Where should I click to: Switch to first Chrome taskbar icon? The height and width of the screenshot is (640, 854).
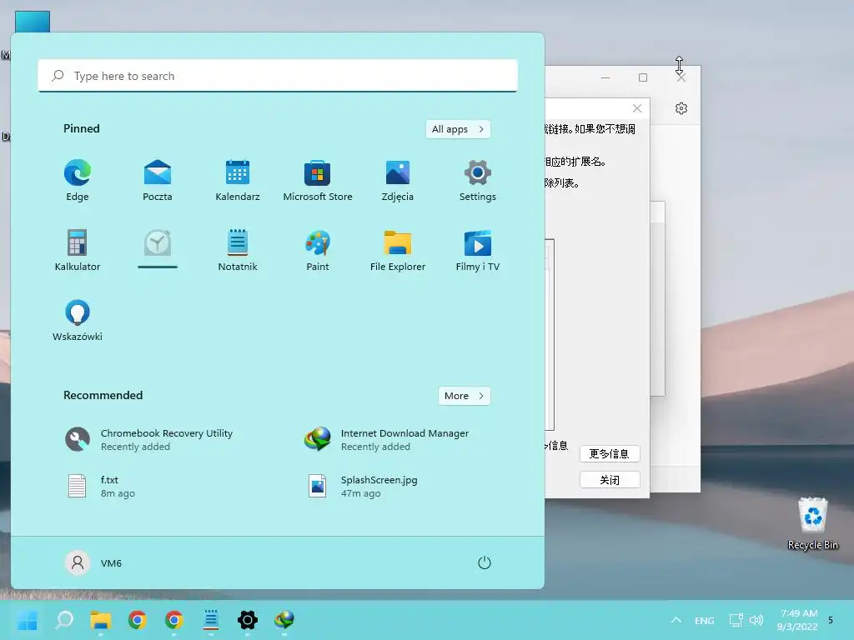click(138, 620)
